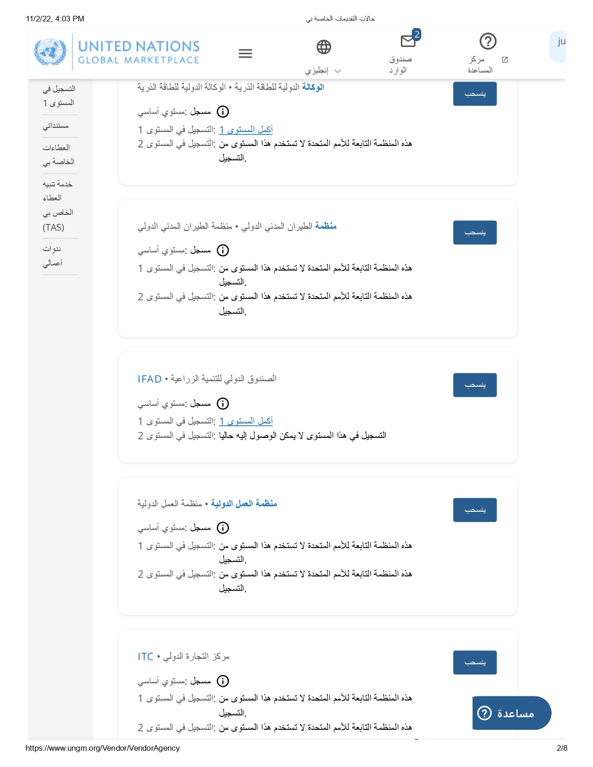Open the منظمة العمل الدولية agency link
The width and height of the screenshot is (593, 767).
coord(244,503)
